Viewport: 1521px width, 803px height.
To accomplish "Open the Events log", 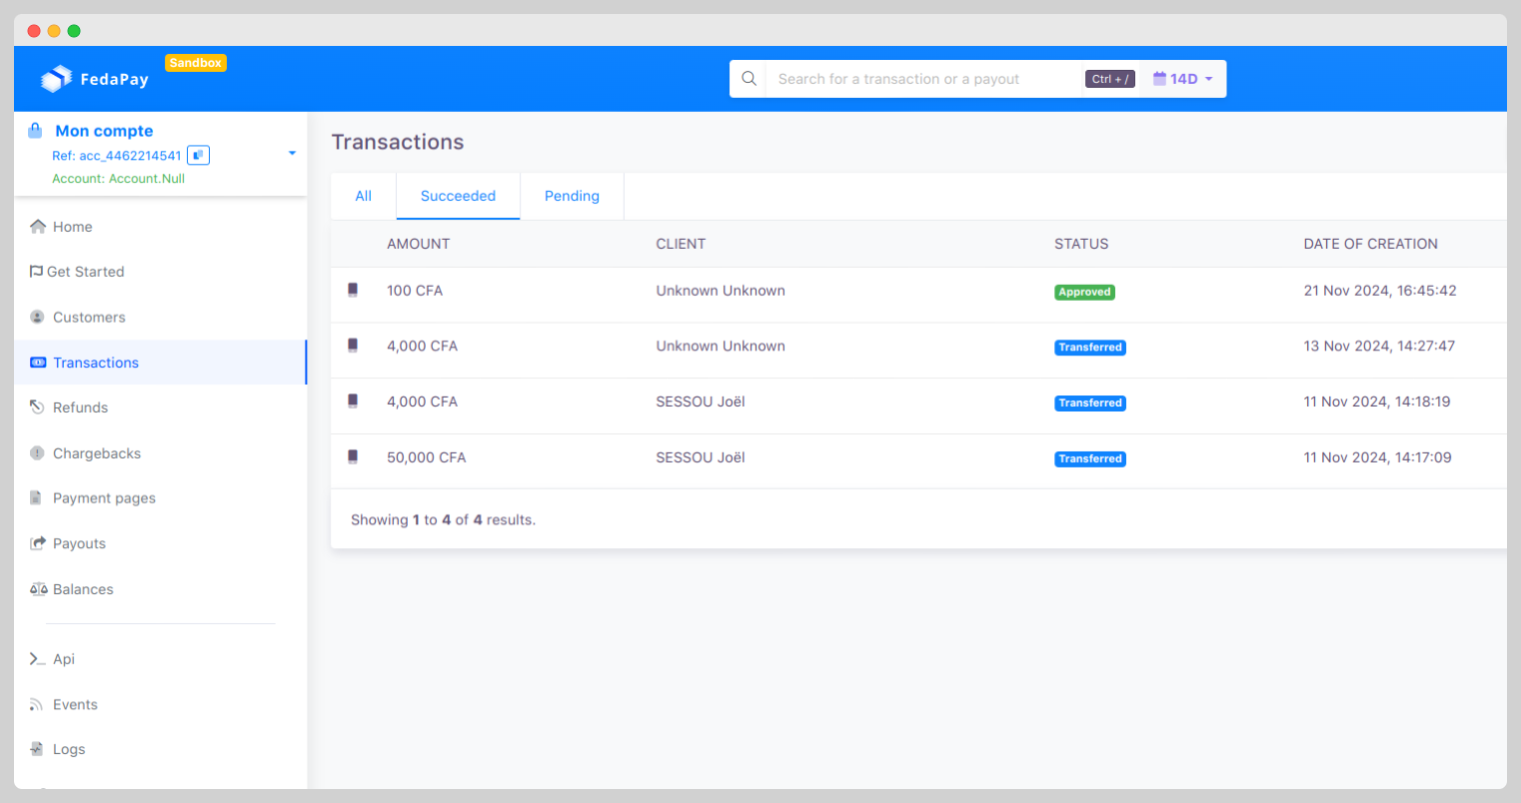I will point(72,704).
